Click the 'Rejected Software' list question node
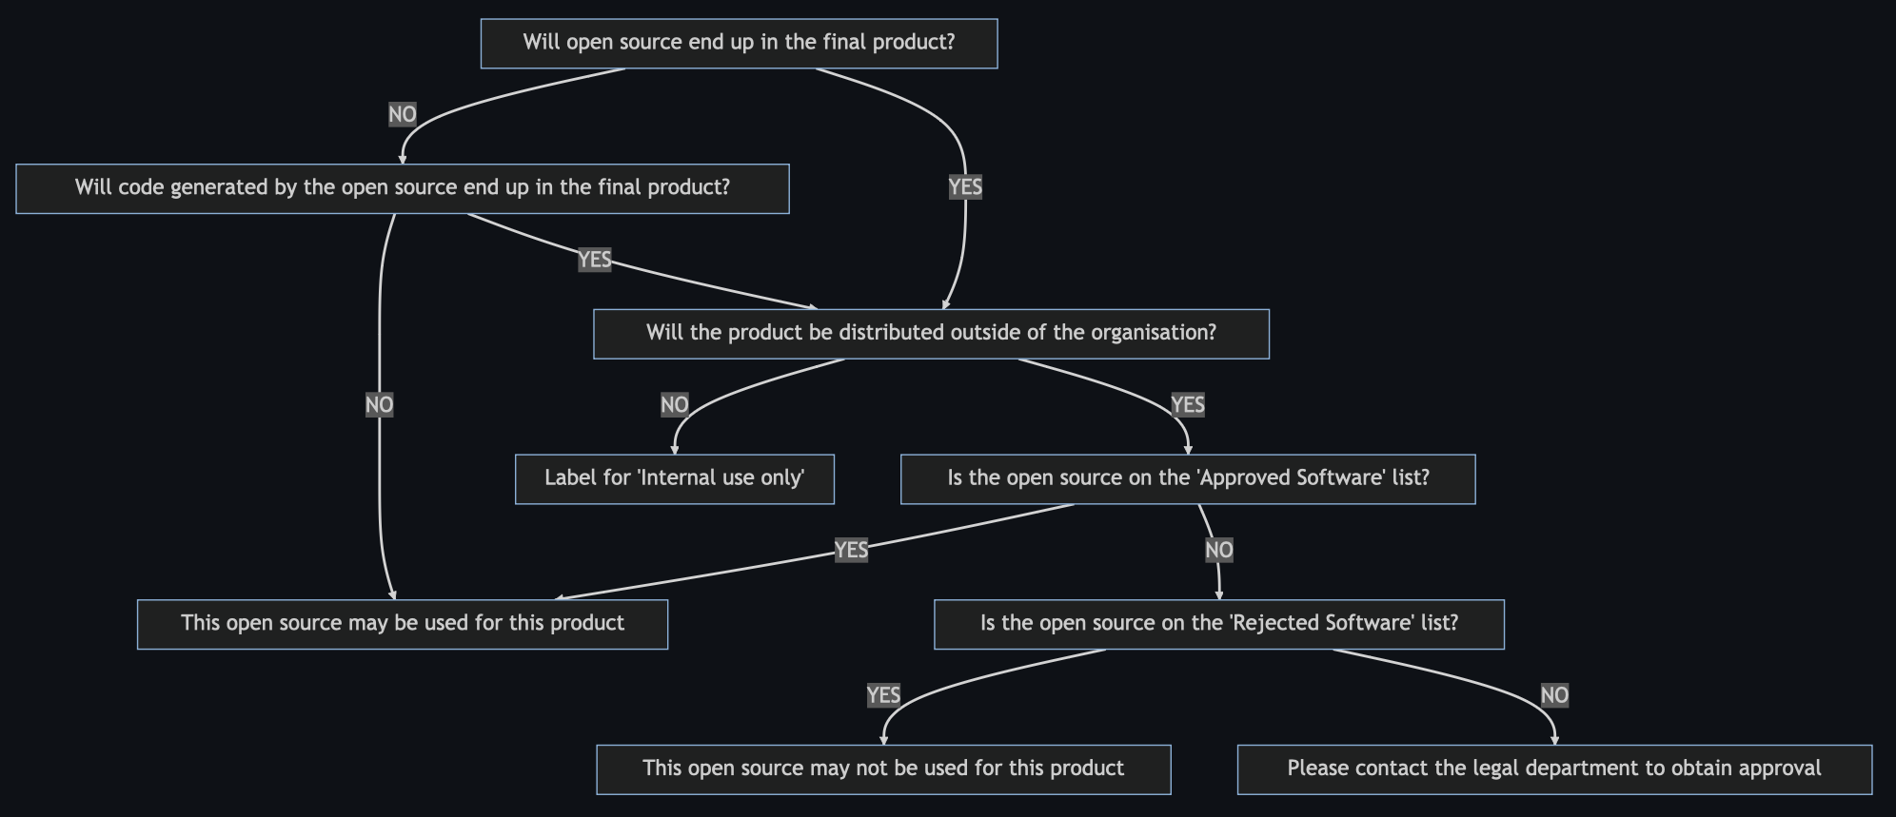Viewport: 1896px width, 817px height. point(1219,624)
